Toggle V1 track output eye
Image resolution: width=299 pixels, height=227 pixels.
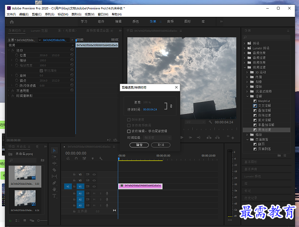point(94,187)
